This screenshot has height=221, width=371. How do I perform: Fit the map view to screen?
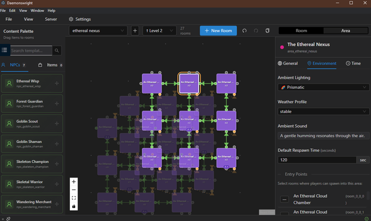(x=73, y=198)
